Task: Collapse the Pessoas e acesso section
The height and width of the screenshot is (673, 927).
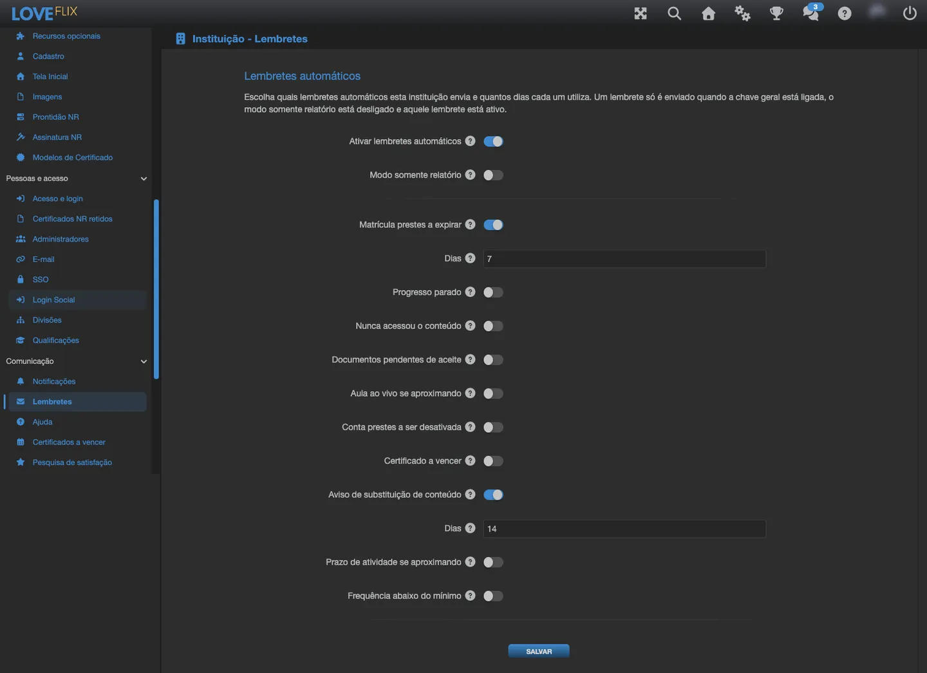Action: (x=77, y=178)
